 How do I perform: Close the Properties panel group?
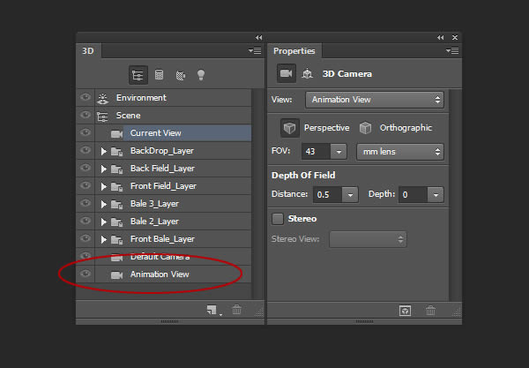pos(455,37)
